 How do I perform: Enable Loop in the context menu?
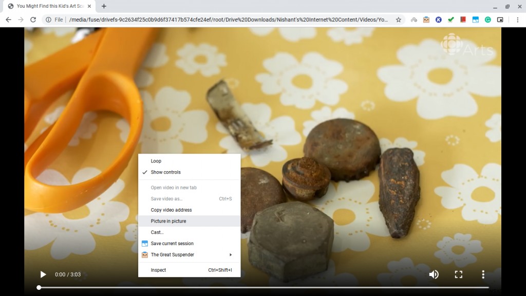[156, 161]
